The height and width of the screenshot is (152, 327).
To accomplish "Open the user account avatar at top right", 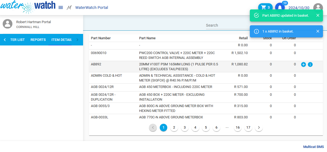I will 318,8.
